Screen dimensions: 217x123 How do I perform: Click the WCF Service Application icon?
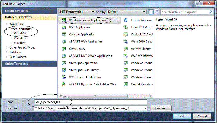click(x=64, y=77)
